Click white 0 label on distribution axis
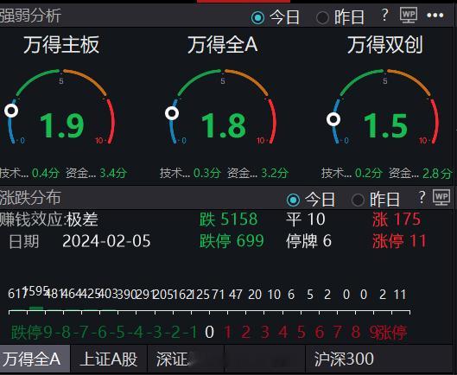 coord(209,332)
